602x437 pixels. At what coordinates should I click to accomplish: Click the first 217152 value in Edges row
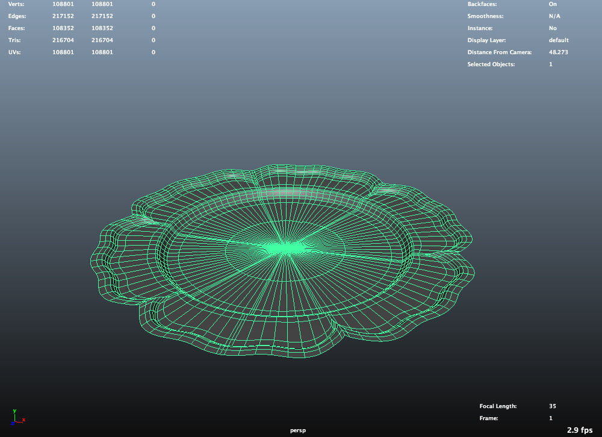[x=63, y=16]
